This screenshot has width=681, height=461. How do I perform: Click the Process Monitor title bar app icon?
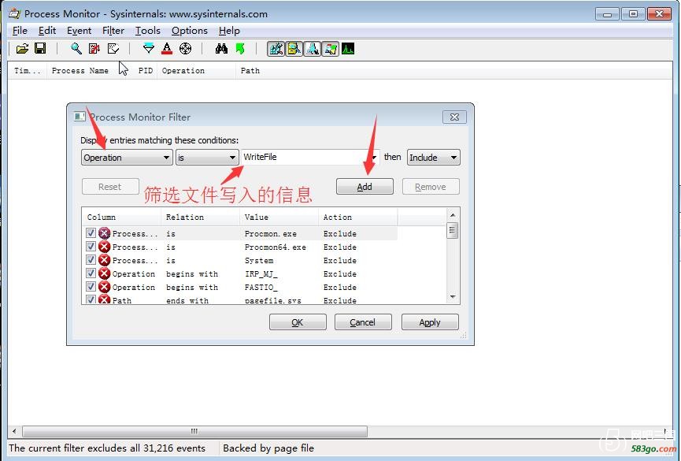[x=14, y=13]
